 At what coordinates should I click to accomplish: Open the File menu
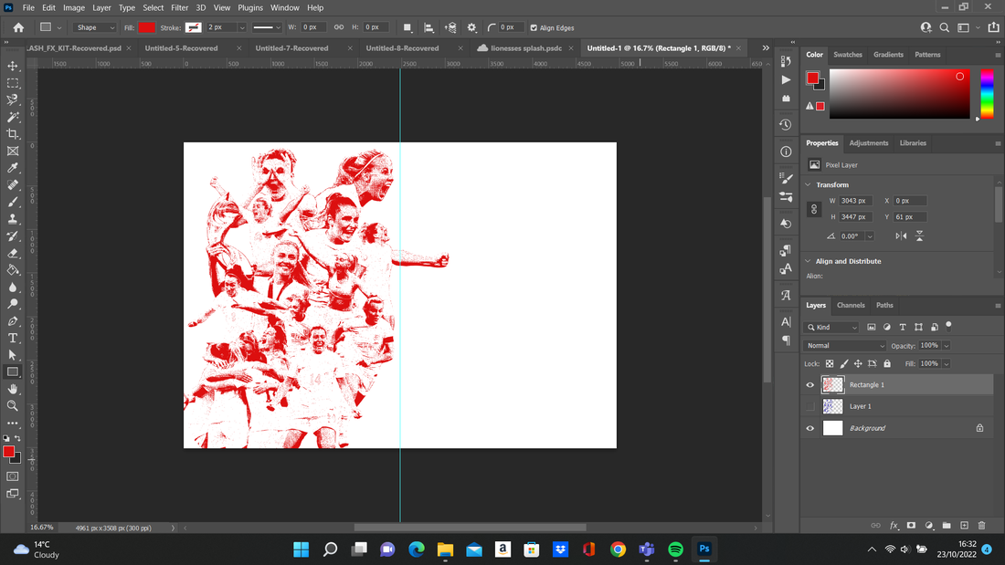[x=28, y=7]
